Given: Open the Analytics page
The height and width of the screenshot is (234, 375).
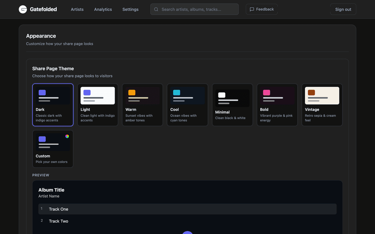Looking at the screenshot, I should point(103,9).
